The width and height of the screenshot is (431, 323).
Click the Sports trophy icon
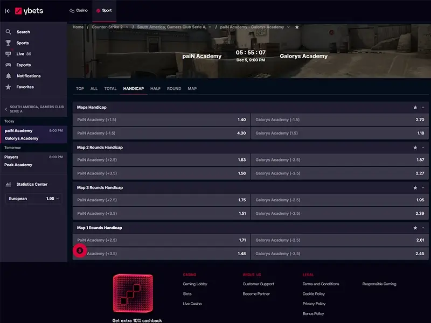point(9,43)
